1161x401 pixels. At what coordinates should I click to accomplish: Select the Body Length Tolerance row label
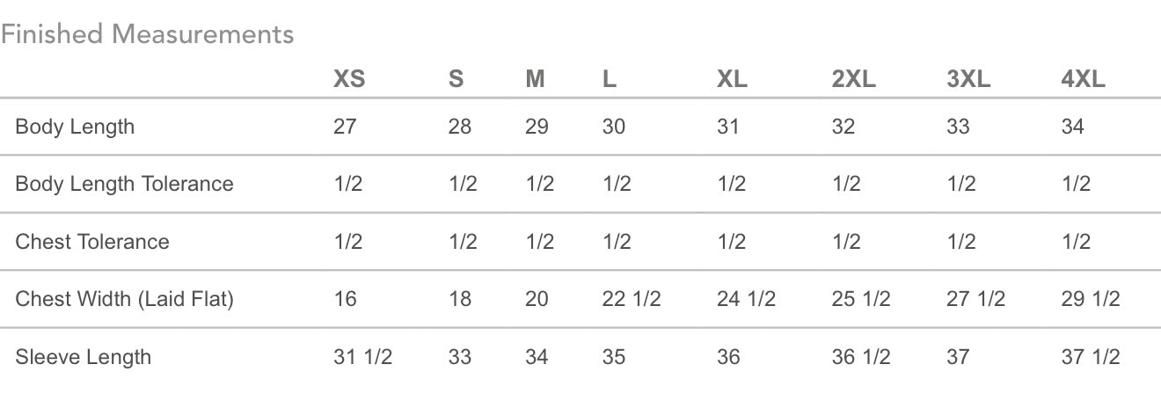124,184
